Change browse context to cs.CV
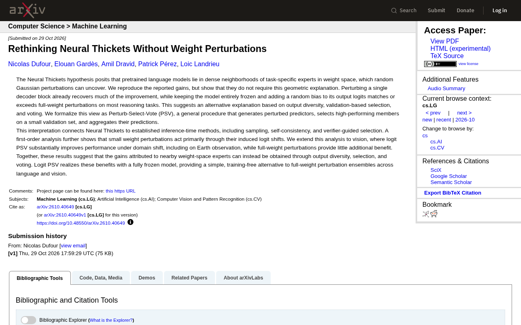The height and width of the screenshot is (325, 521). tap(437, 148)
